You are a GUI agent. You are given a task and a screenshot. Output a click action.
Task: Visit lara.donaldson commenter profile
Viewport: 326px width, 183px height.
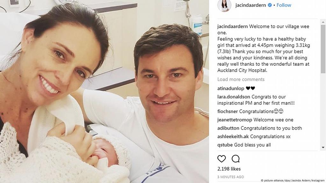click(233, 97)
